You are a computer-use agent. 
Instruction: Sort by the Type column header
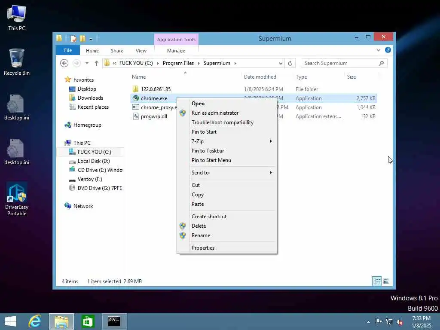click(301, 77)
